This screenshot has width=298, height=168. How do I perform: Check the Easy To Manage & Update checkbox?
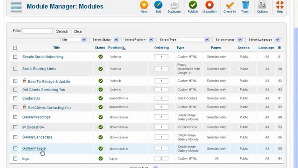[15, 81]
